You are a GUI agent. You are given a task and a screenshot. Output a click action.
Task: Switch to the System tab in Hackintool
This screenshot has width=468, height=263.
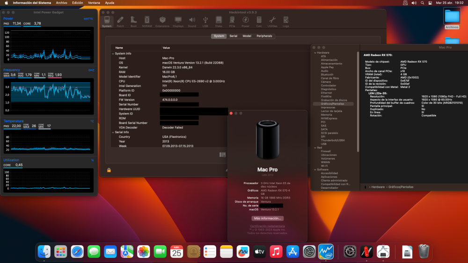click(219, 36)
